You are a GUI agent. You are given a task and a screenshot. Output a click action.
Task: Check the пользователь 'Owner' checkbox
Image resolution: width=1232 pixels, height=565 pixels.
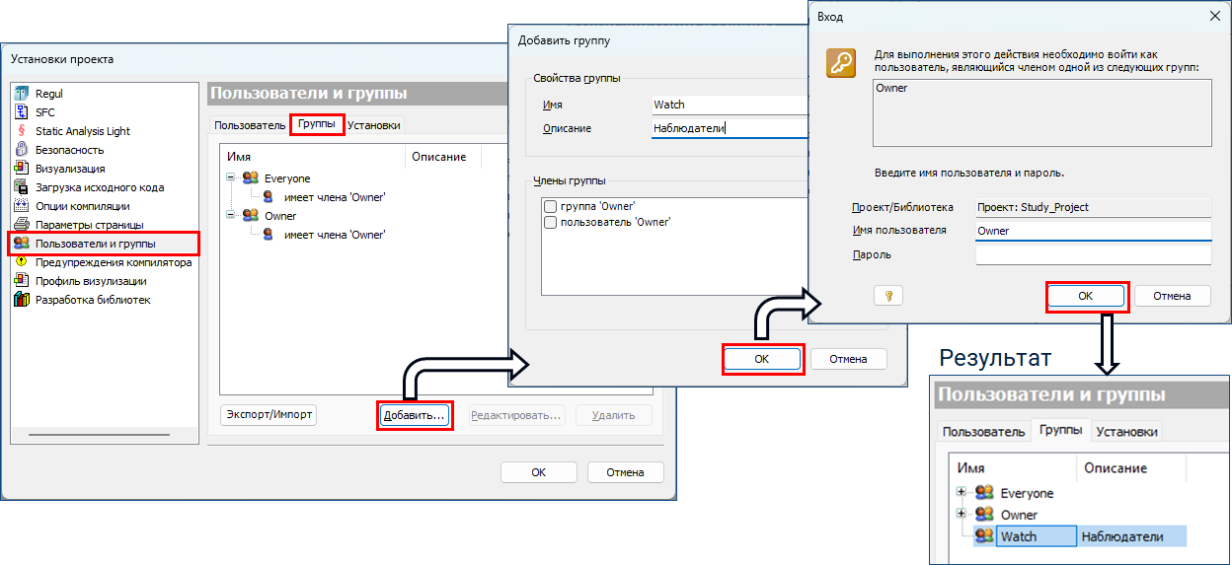point(550,222)
